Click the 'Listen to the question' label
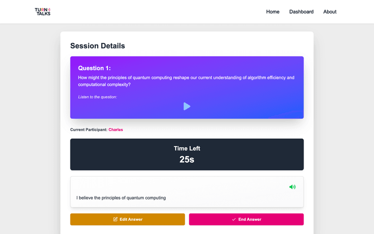 tap(98, 97)
